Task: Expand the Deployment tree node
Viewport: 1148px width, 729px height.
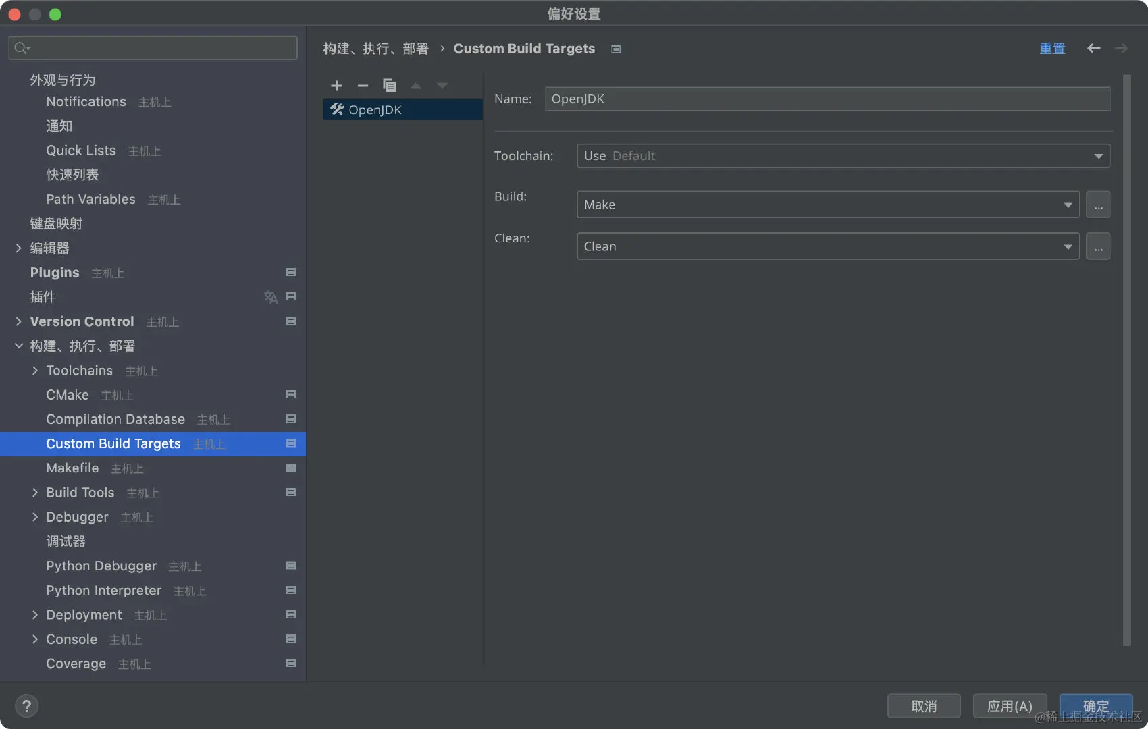Action: pyautogui.click(x=35, y=615)
